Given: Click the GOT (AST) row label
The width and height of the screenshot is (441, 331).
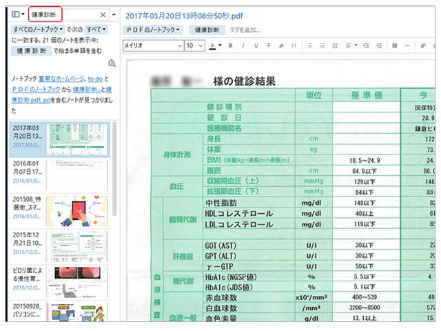Looking at the screenshot, I should tap(220, 245).
